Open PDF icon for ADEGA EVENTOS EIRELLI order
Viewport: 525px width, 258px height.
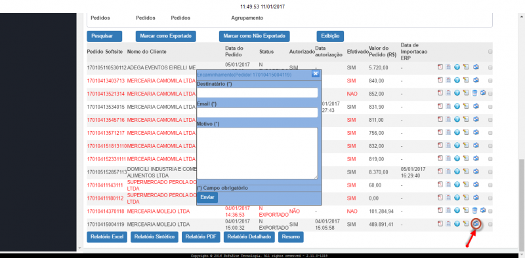[440, 67]
